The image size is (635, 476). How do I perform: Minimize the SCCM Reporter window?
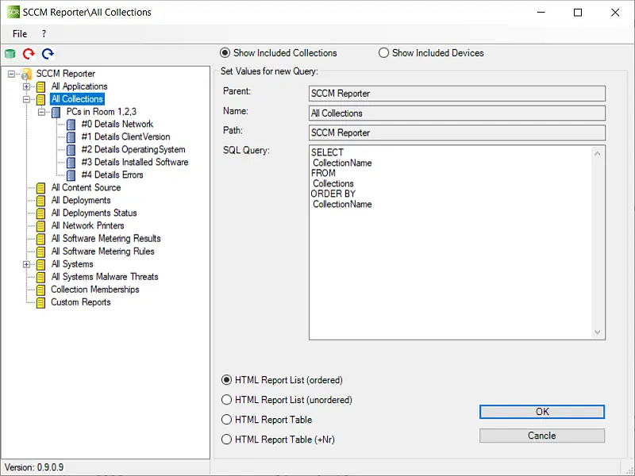pyautogui.click(x=541, y=13)
